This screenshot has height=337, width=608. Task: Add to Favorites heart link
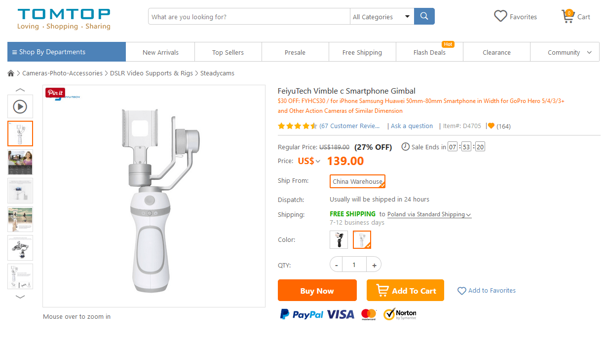487,291
